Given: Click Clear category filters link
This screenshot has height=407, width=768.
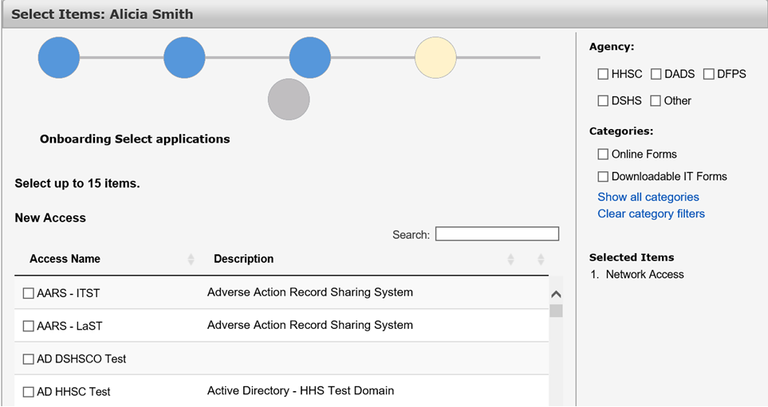Looking at the screenshot, I should tap(651, 213).
